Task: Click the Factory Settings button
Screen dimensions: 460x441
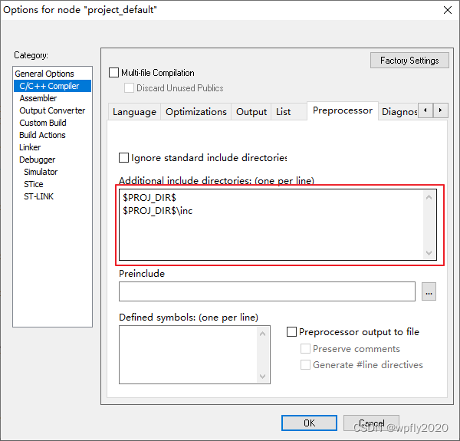Action: click(x=409, y=61)
